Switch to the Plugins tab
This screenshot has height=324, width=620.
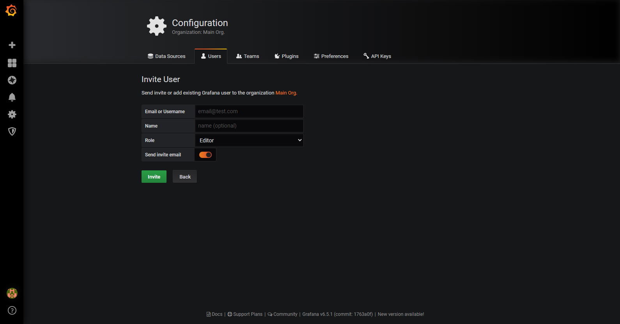(287, 56)
